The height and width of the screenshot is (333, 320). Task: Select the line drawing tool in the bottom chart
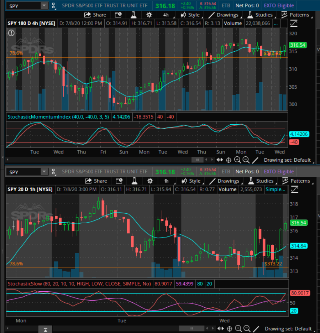pyautogui.click(x=256, y=329)
